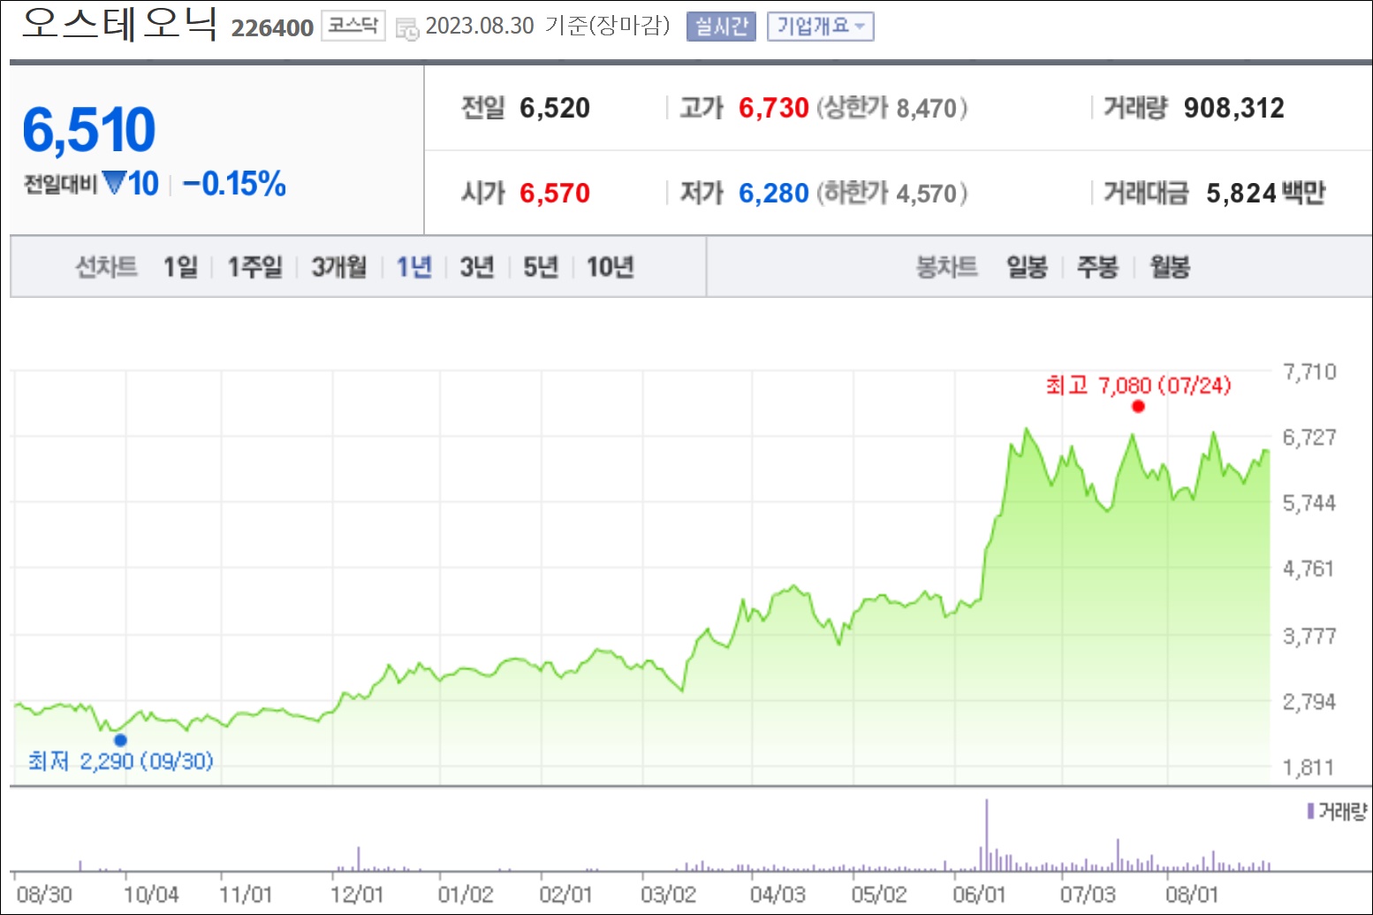Click the purple 거래량 legend icon
Viewport: 1373px width, 915px height.
[1311, 811]
